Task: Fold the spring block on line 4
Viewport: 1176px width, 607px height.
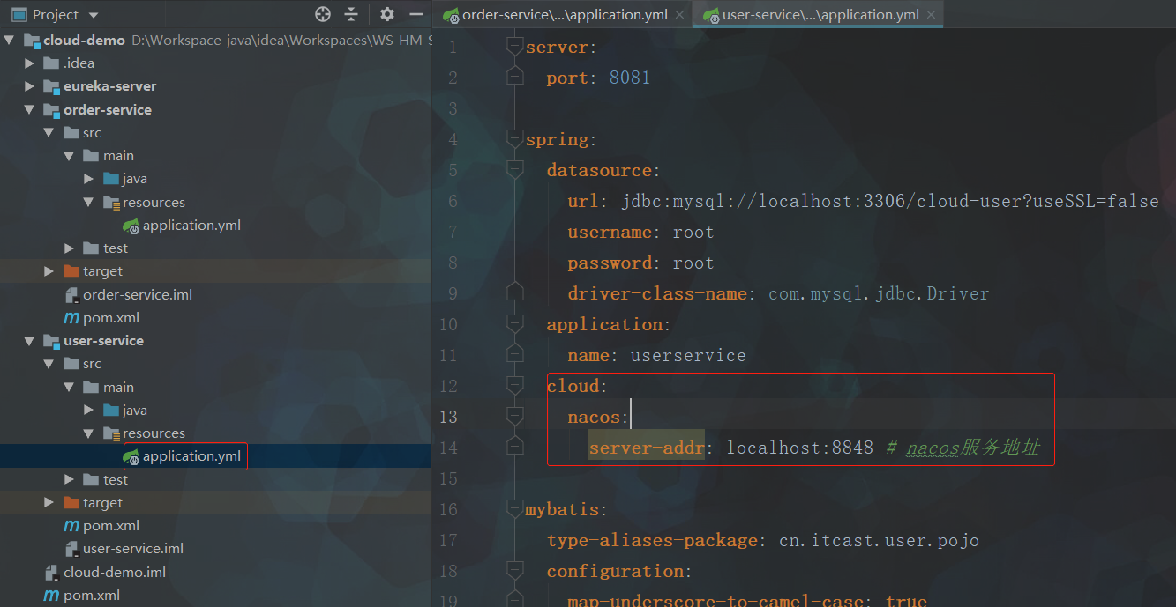Action: pos(515,139)
